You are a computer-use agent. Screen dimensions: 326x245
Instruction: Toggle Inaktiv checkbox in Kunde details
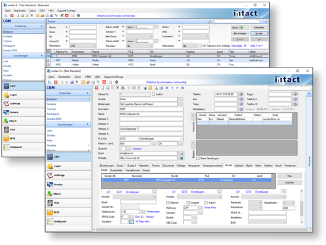pos(206,202)
